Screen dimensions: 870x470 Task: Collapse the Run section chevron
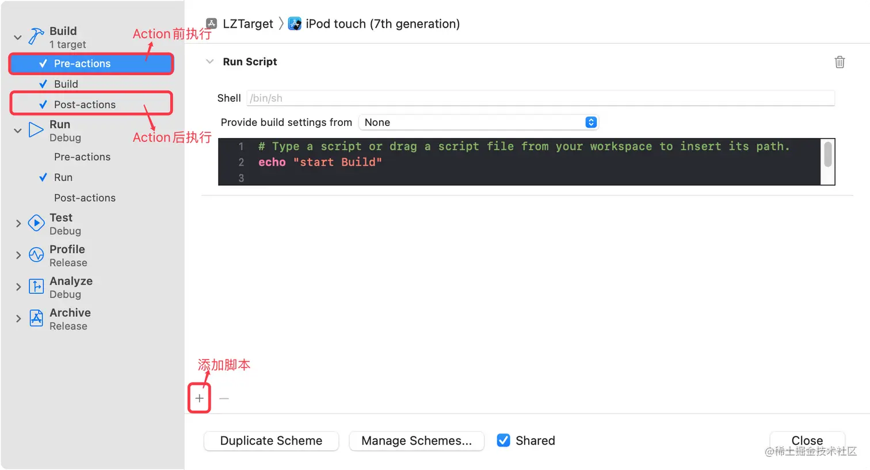tap(18, 131)
